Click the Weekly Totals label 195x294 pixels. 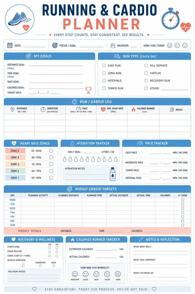pos(30,231)
